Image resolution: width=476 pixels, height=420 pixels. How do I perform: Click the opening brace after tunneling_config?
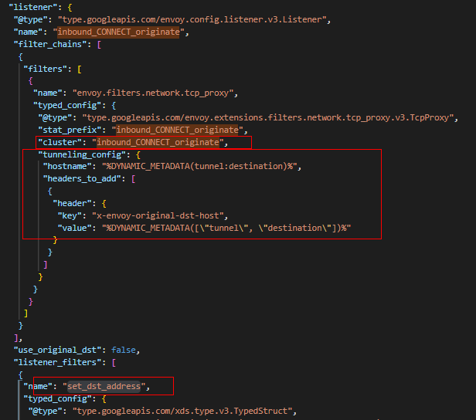click(138, 155)
